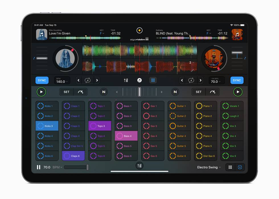The height and width of the screenshot is (199, 279).
Task: Nudge the crossfader left with the small arrow
Action: click(x=117, y=92)
